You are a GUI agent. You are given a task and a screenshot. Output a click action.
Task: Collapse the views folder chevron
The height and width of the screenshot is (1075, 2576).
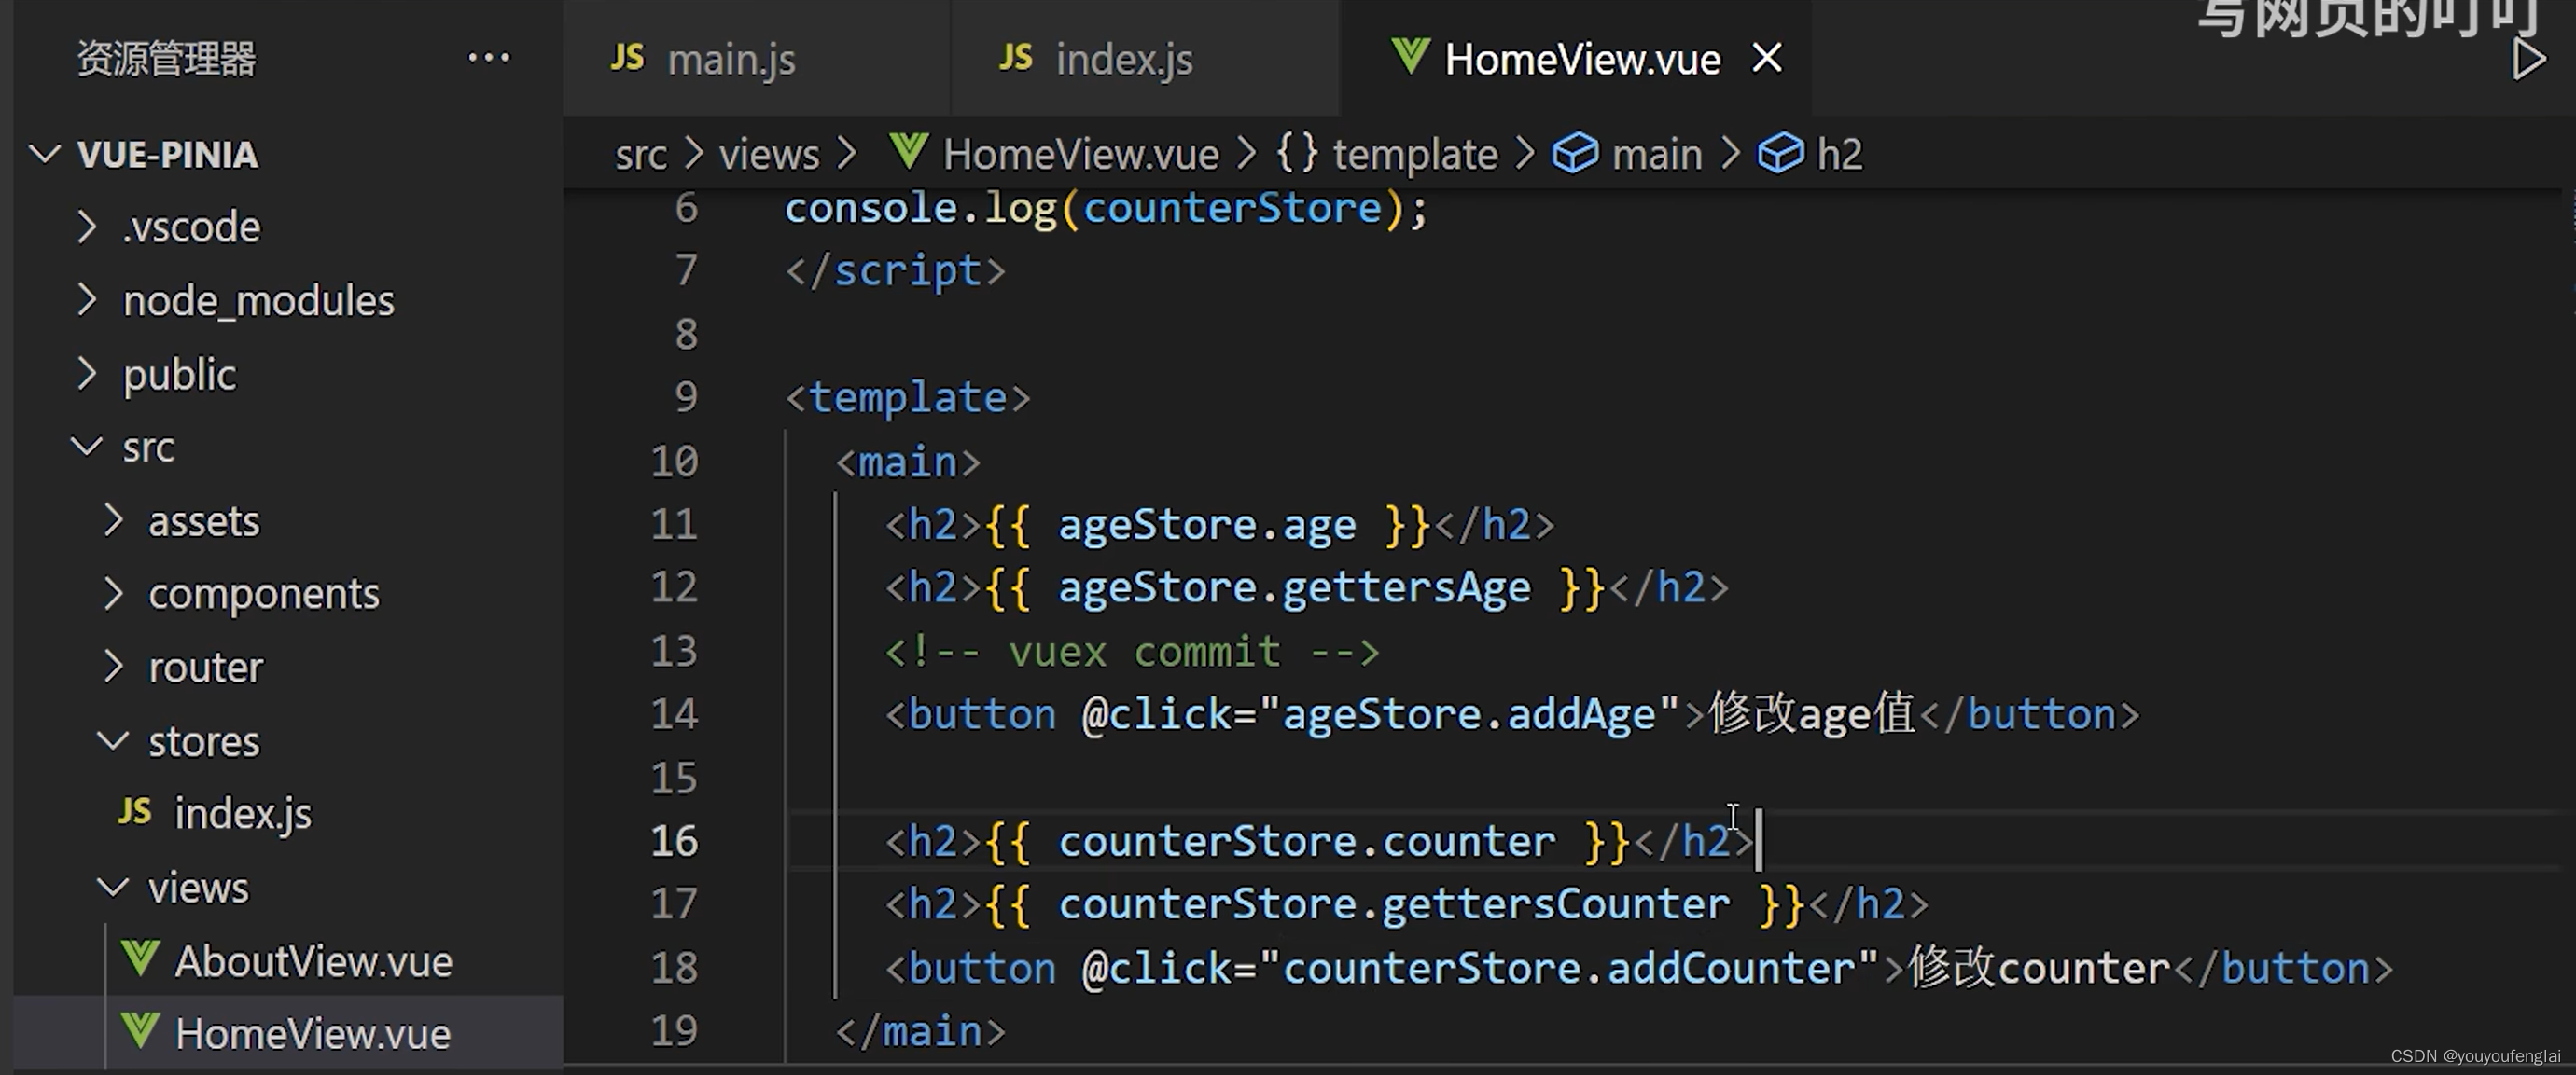[113, 888]
